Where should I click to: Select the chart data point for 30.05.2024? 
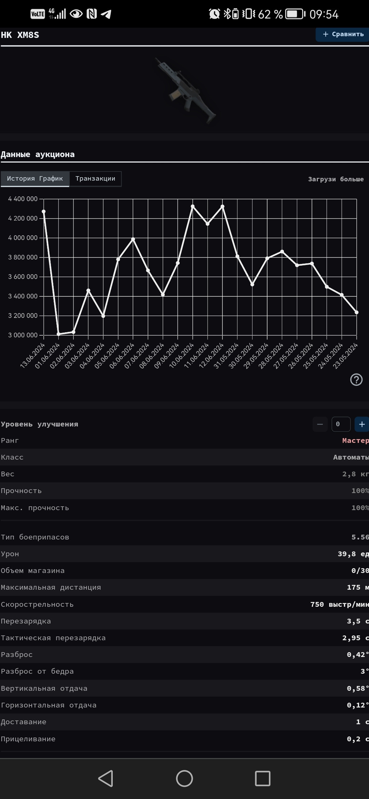click(x=252, y=284)
